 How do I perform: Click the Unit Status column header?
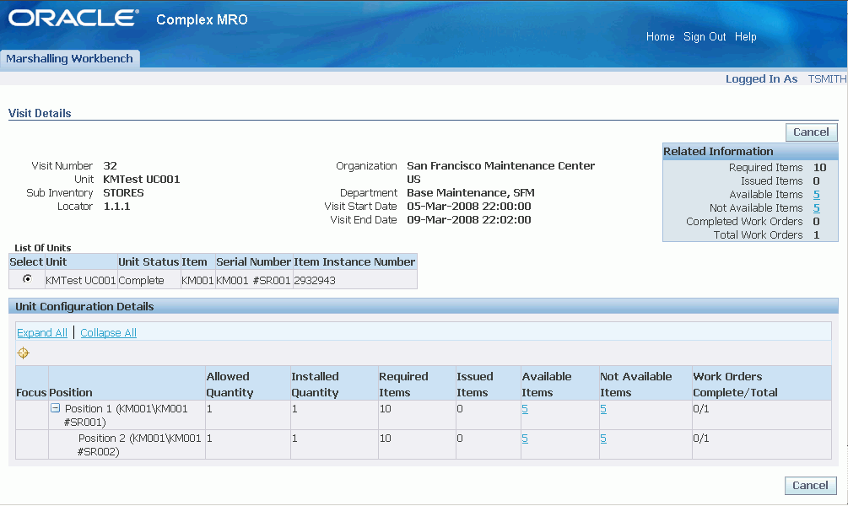(x=149, y=261)
